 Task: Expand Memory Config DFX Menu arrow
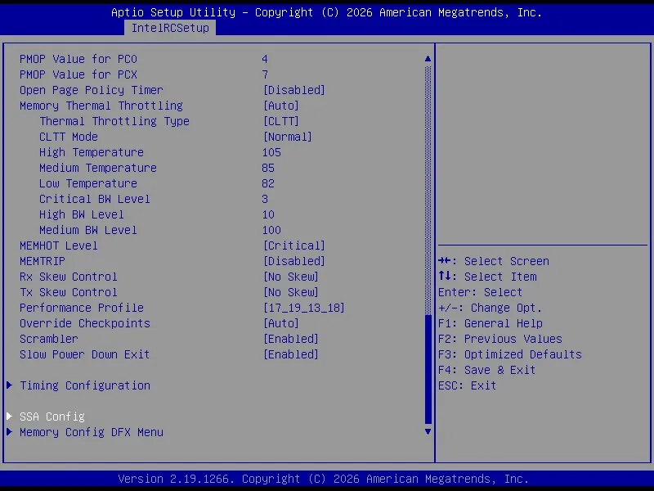pyautogui.click(x=9, y=432)
